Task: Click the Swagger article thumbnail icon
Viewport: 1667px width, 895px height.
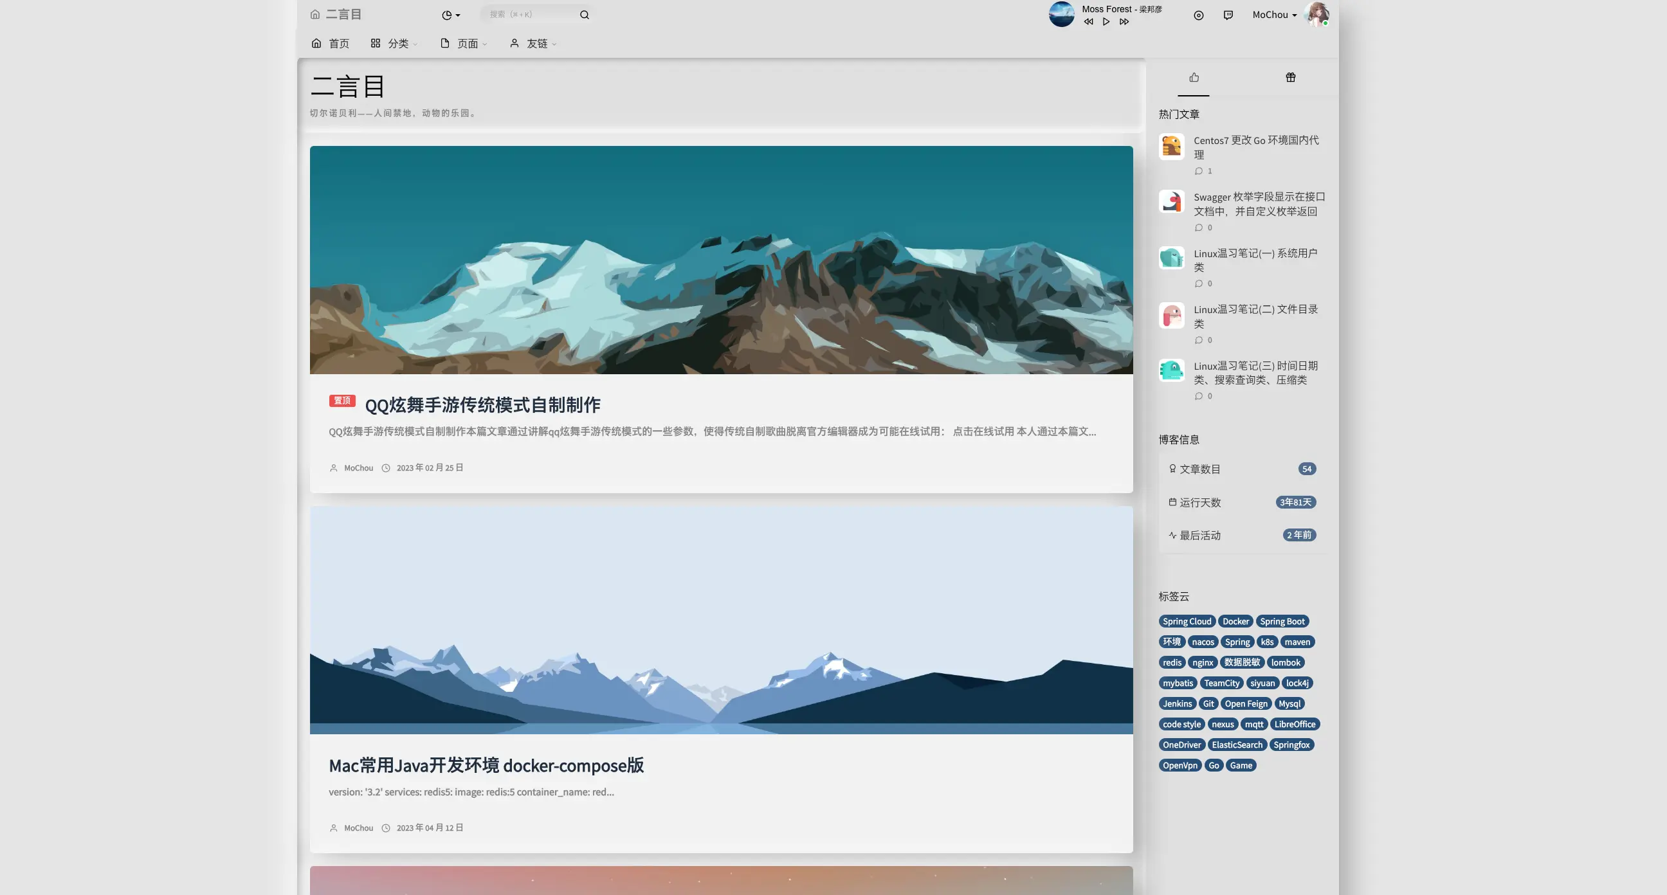Action: pos(1171,203)
